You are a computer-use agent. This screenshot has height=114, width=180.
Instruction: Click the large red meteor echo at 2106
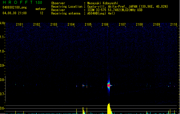tap(109, 85)
